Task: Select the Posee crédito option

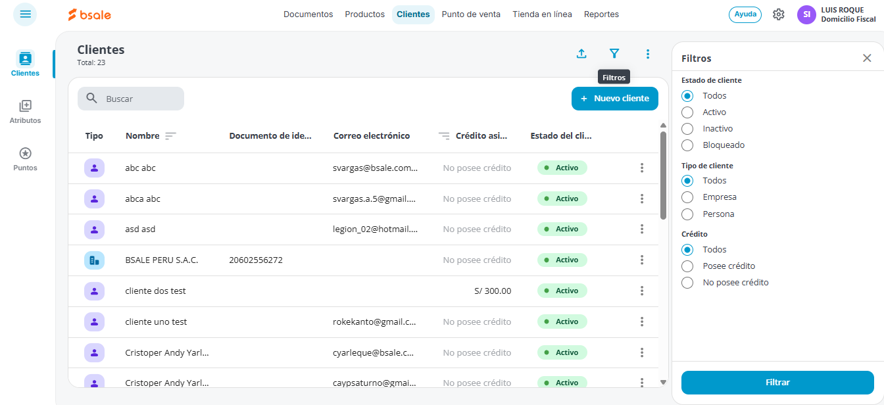Action: click(687, 266)
